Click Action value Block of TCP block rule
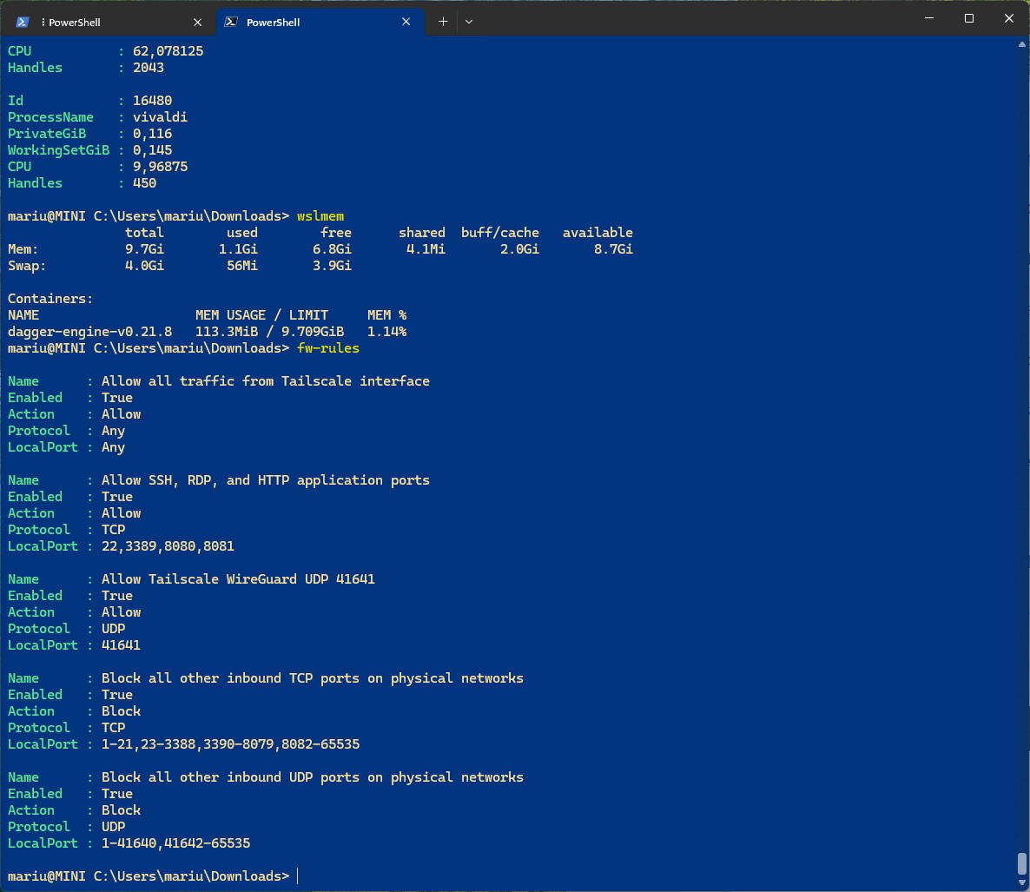Image resolution: width=1030 pixels, height=892 pixels. click(x=121, y=711)
